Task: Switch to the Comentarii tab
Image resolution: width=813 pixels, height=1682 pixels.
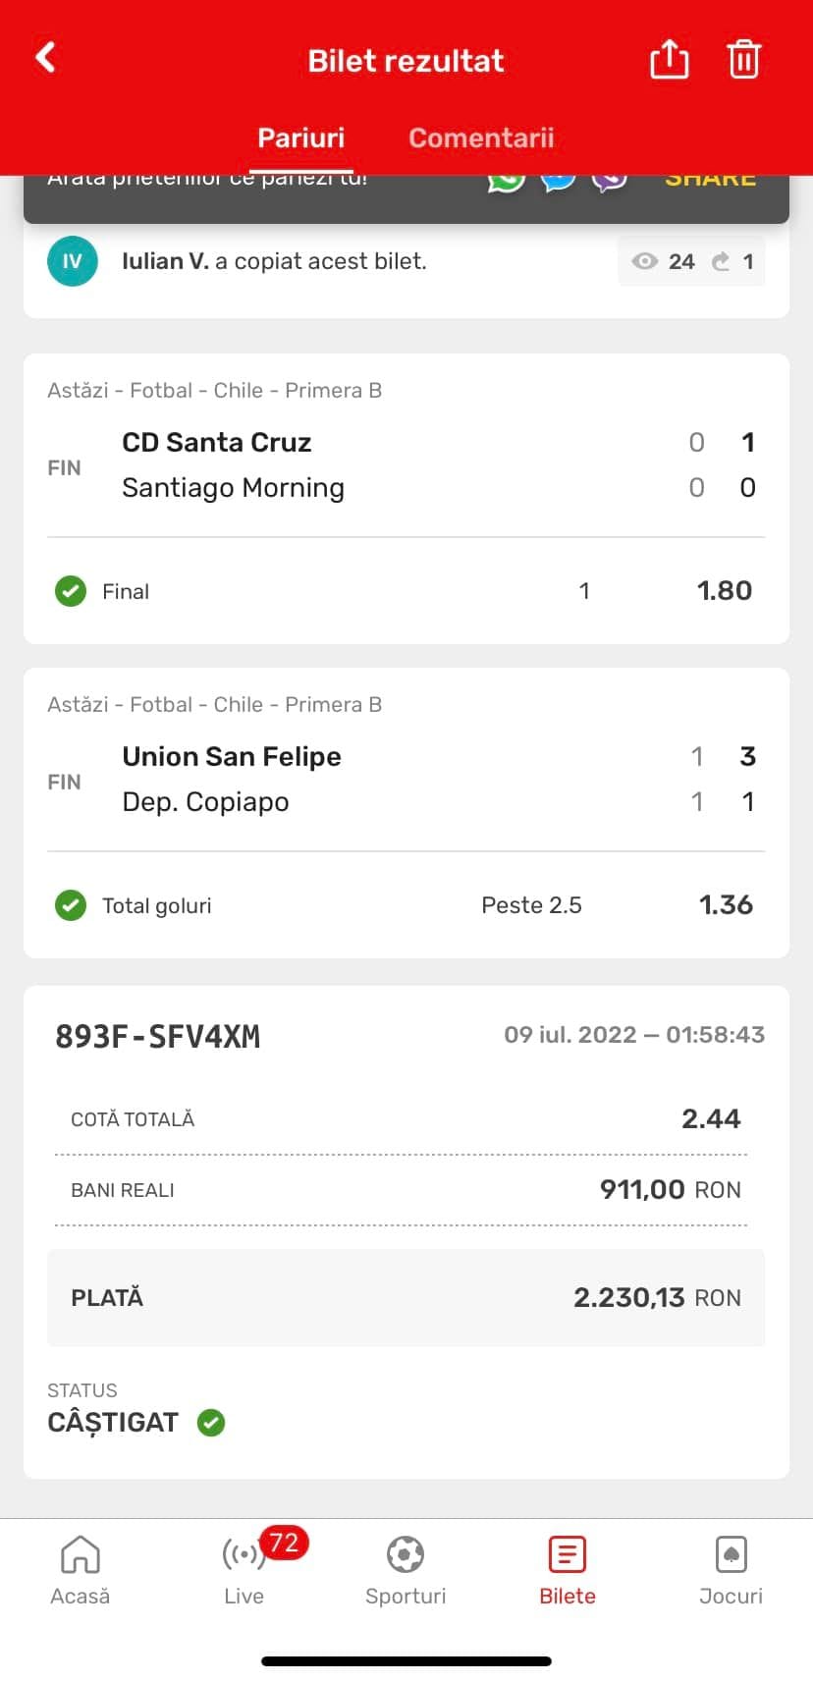Action: (481, 137)
